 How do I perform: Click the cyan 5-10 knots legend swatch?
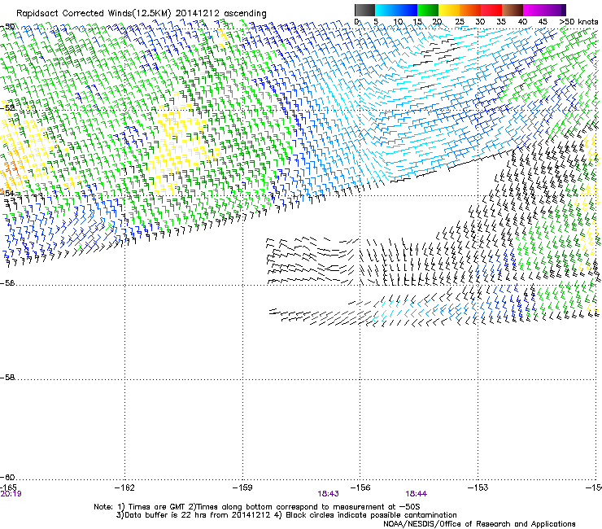coord(386,10)
